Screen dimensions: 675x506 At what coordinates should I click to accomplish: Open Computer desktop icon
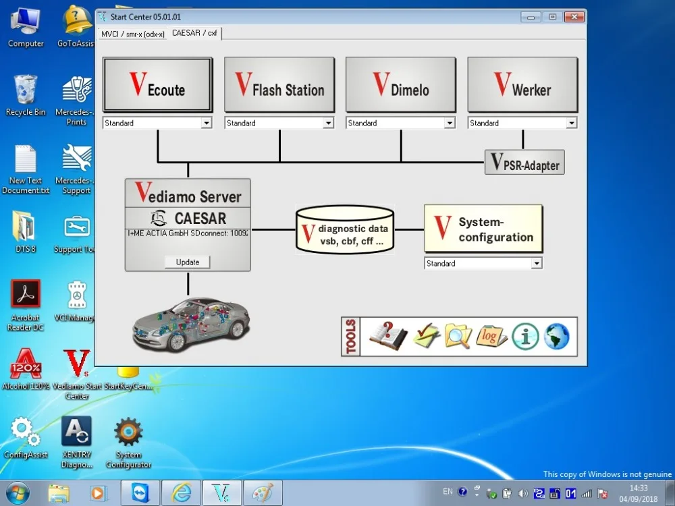26,28
